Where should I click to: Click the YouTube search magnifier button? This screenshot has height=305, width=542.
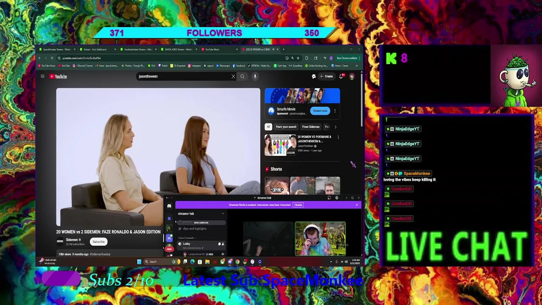(x=242, y=76)
